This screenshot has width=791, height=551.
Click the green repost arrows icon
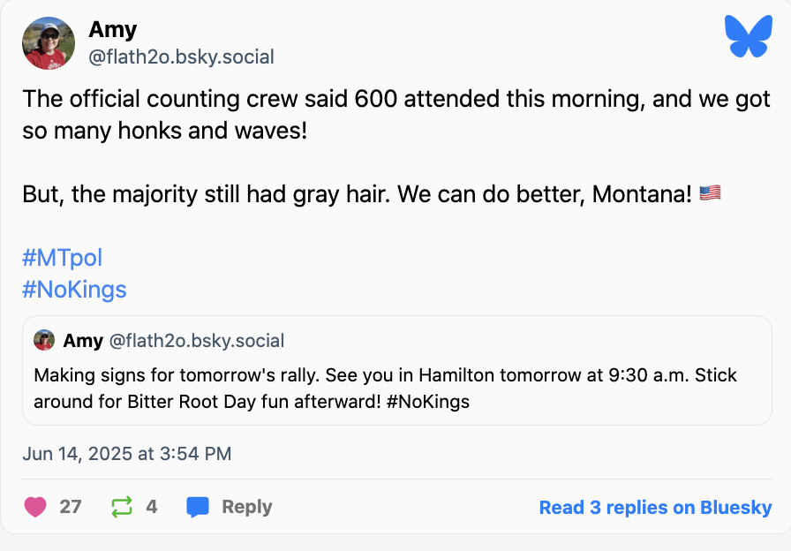[121, 507]
